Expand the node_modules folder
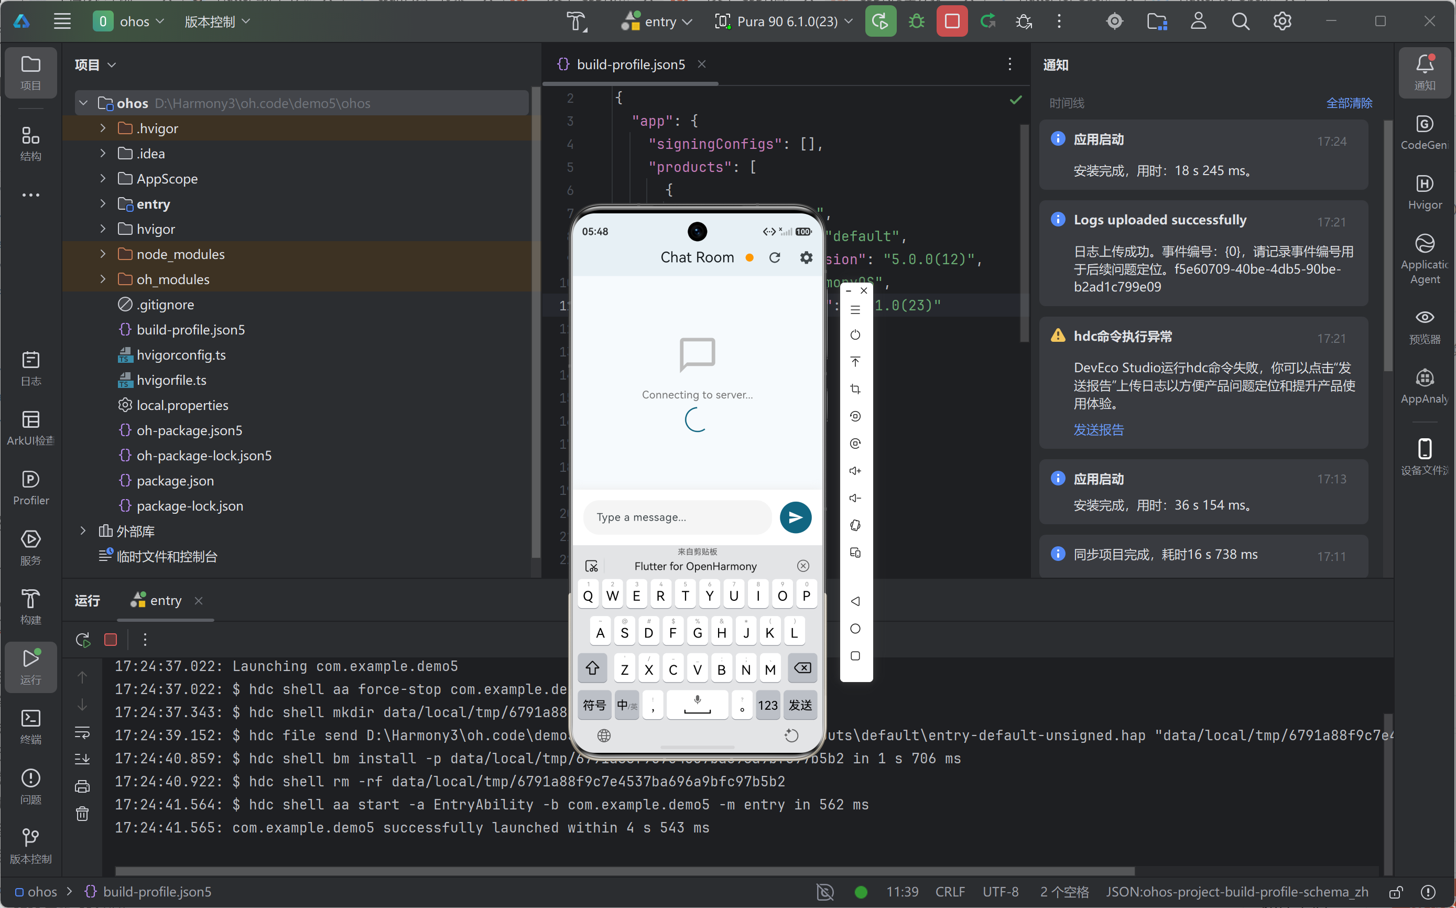The image size is (1456, 908). point(103,254)
